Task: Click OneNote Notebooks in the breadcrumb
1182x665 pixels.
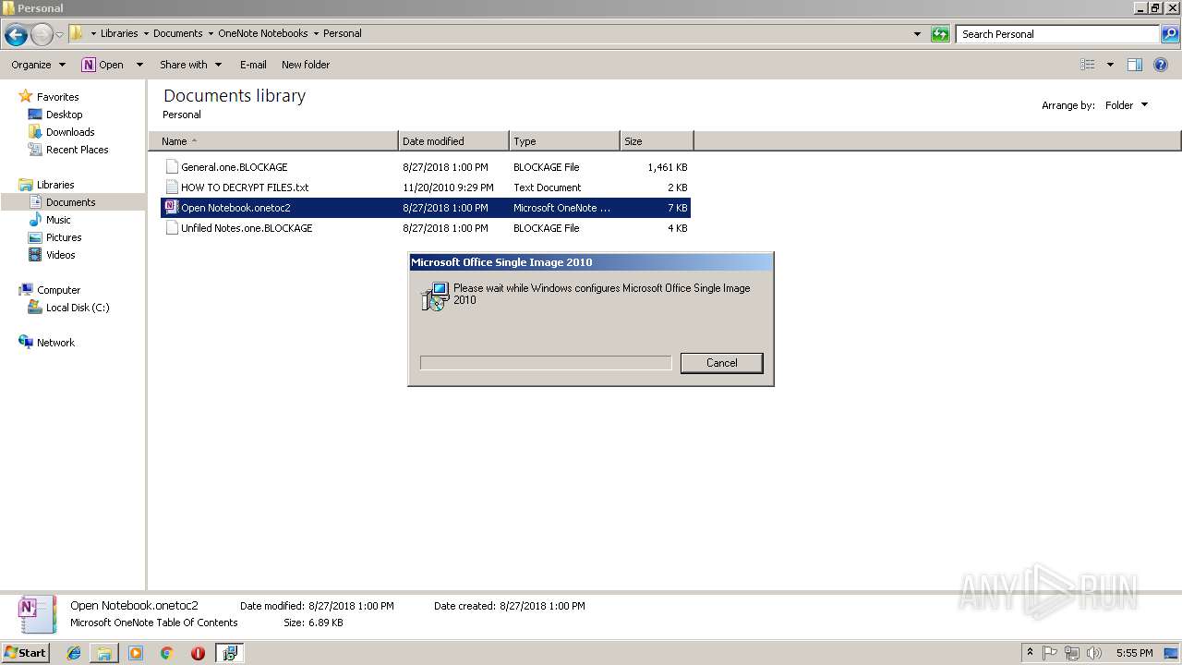Action: pos(263,33)
